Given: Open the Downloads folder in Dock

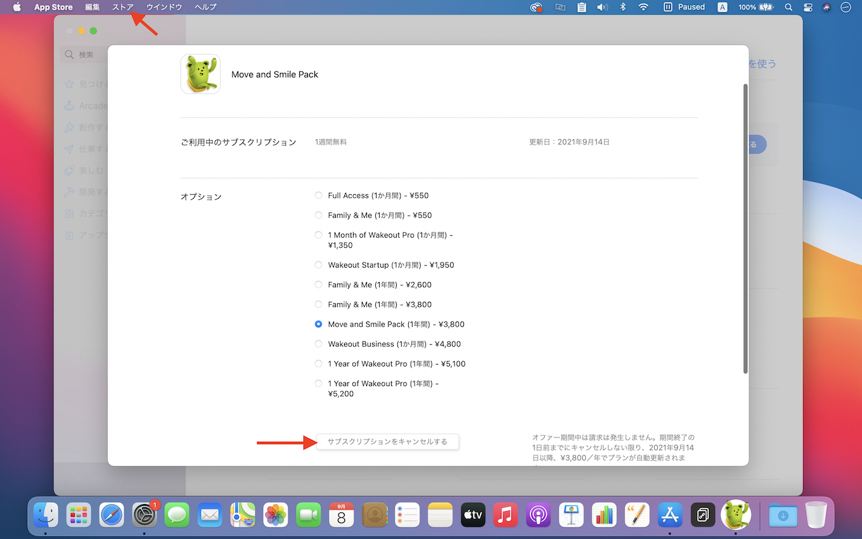Looking at the screenshot, I should pyautogui.click(x=783, y=515).
